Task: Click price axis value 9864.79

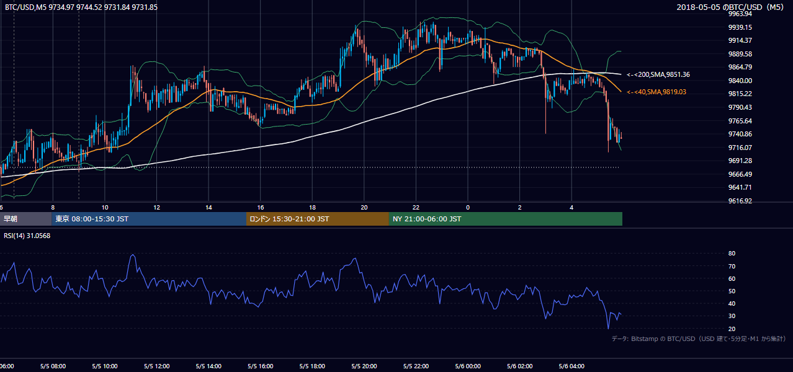Action: 740,67
